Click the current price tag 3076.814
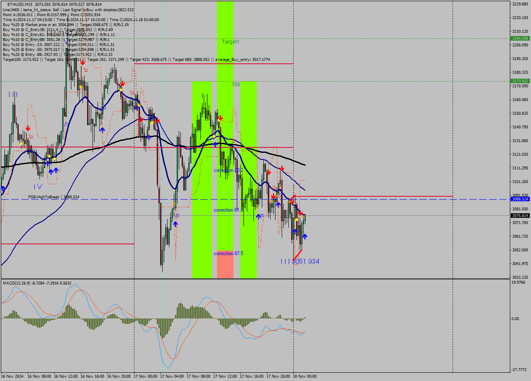Image resolution: width=531 pixels, height=381 pixels. pyautogui.click(x=520, y=216)
